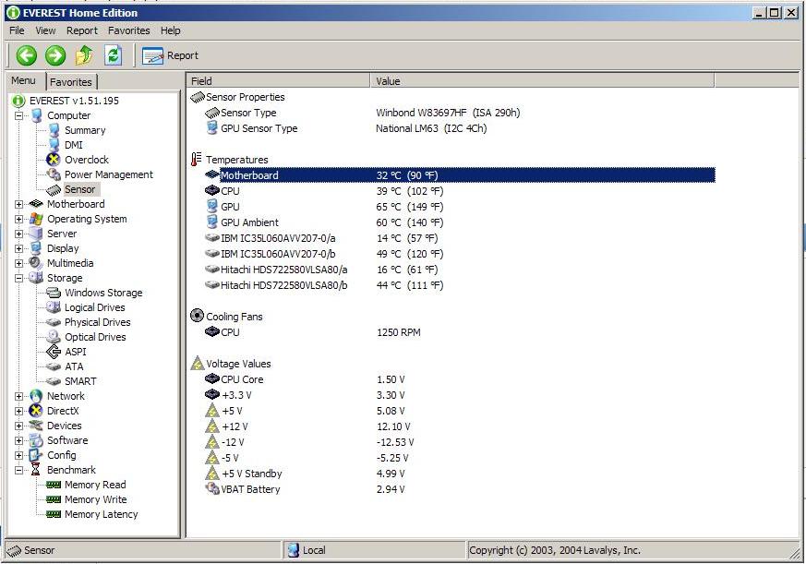The image size is (806, 564).
Task: Refresh the sensor readings with the Refresh icon
Action: pos(113,55)
